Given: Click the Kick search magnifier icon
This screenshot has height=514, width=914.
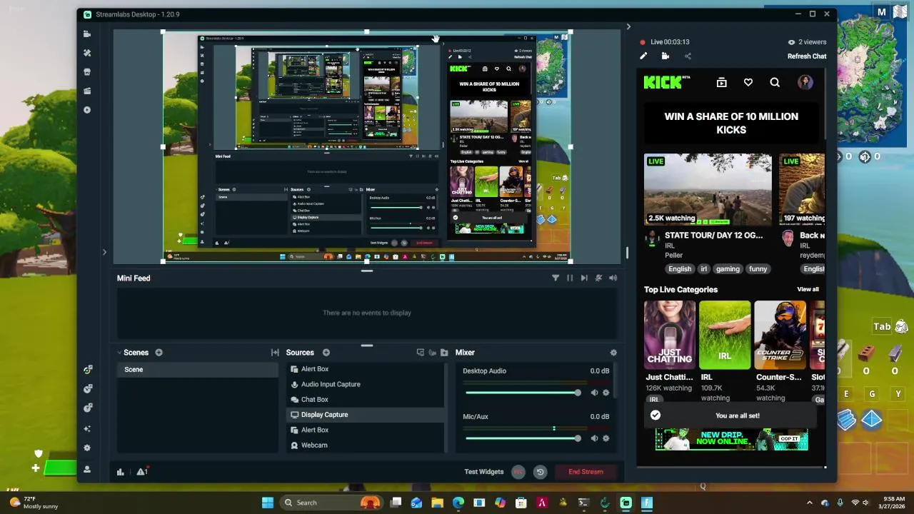Looking at the screenshot, I should [x=775, y=83].
